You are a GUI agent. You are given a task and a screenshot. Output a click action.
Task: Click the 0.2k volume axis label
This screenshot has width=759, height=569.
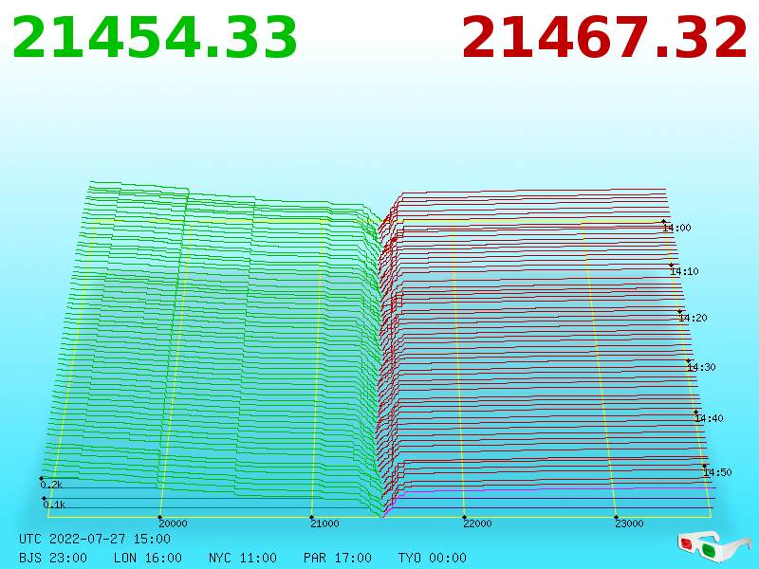pyautogui.click(x=51, y=485)
